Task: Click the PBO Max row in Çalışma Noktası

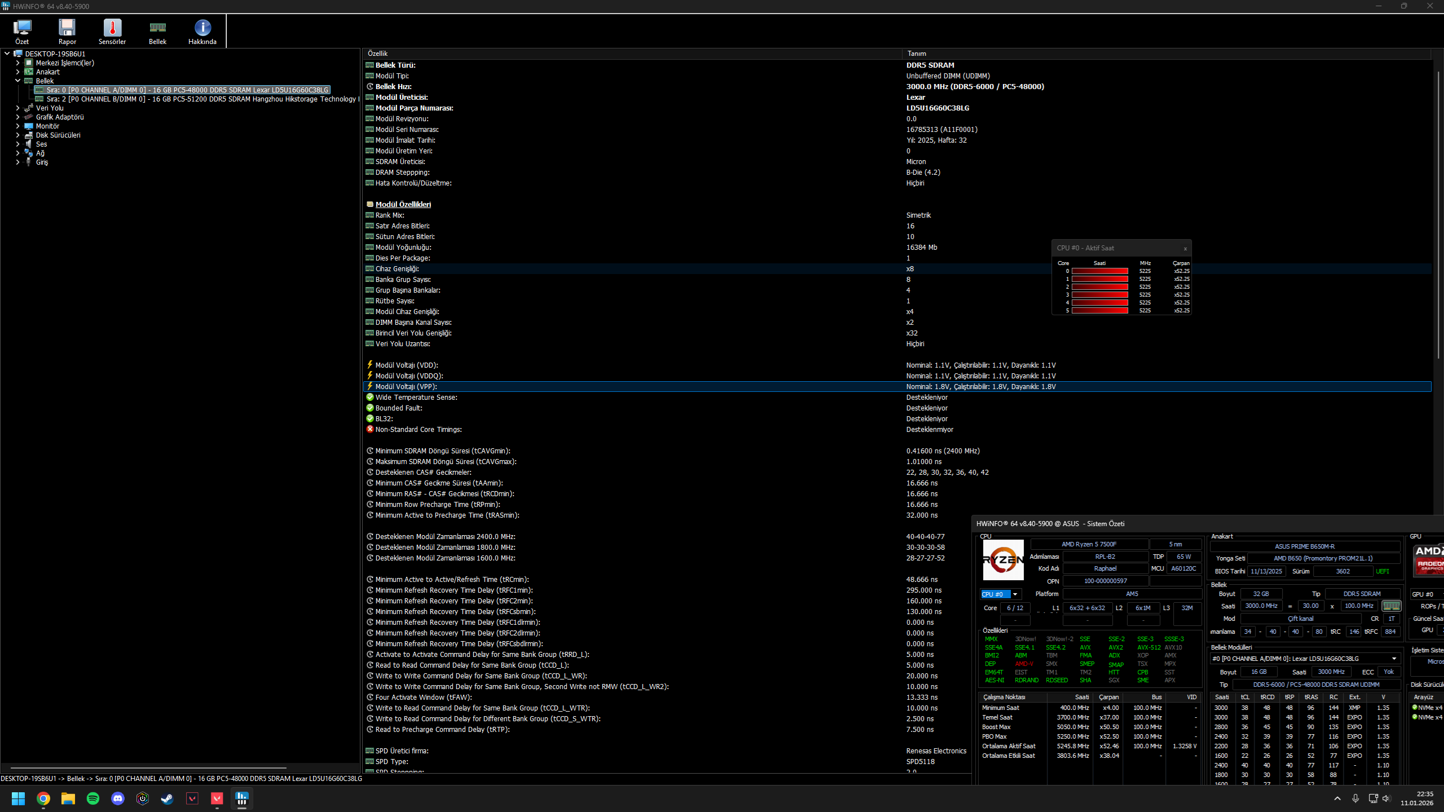Action: coord(1089,736)
